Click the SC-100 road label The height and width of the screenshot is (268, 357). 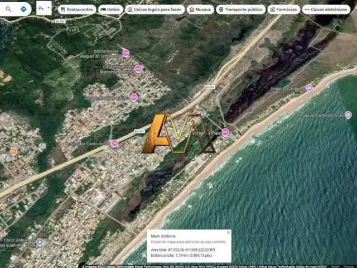coord(209,87)
